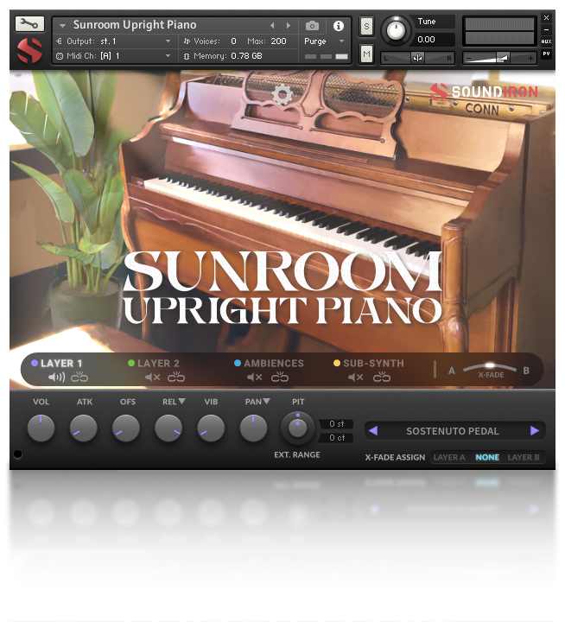The width and height of the screenshot is (565, 622).
Task: Set X-Fade Assign to None
Action: click(487, 457)
